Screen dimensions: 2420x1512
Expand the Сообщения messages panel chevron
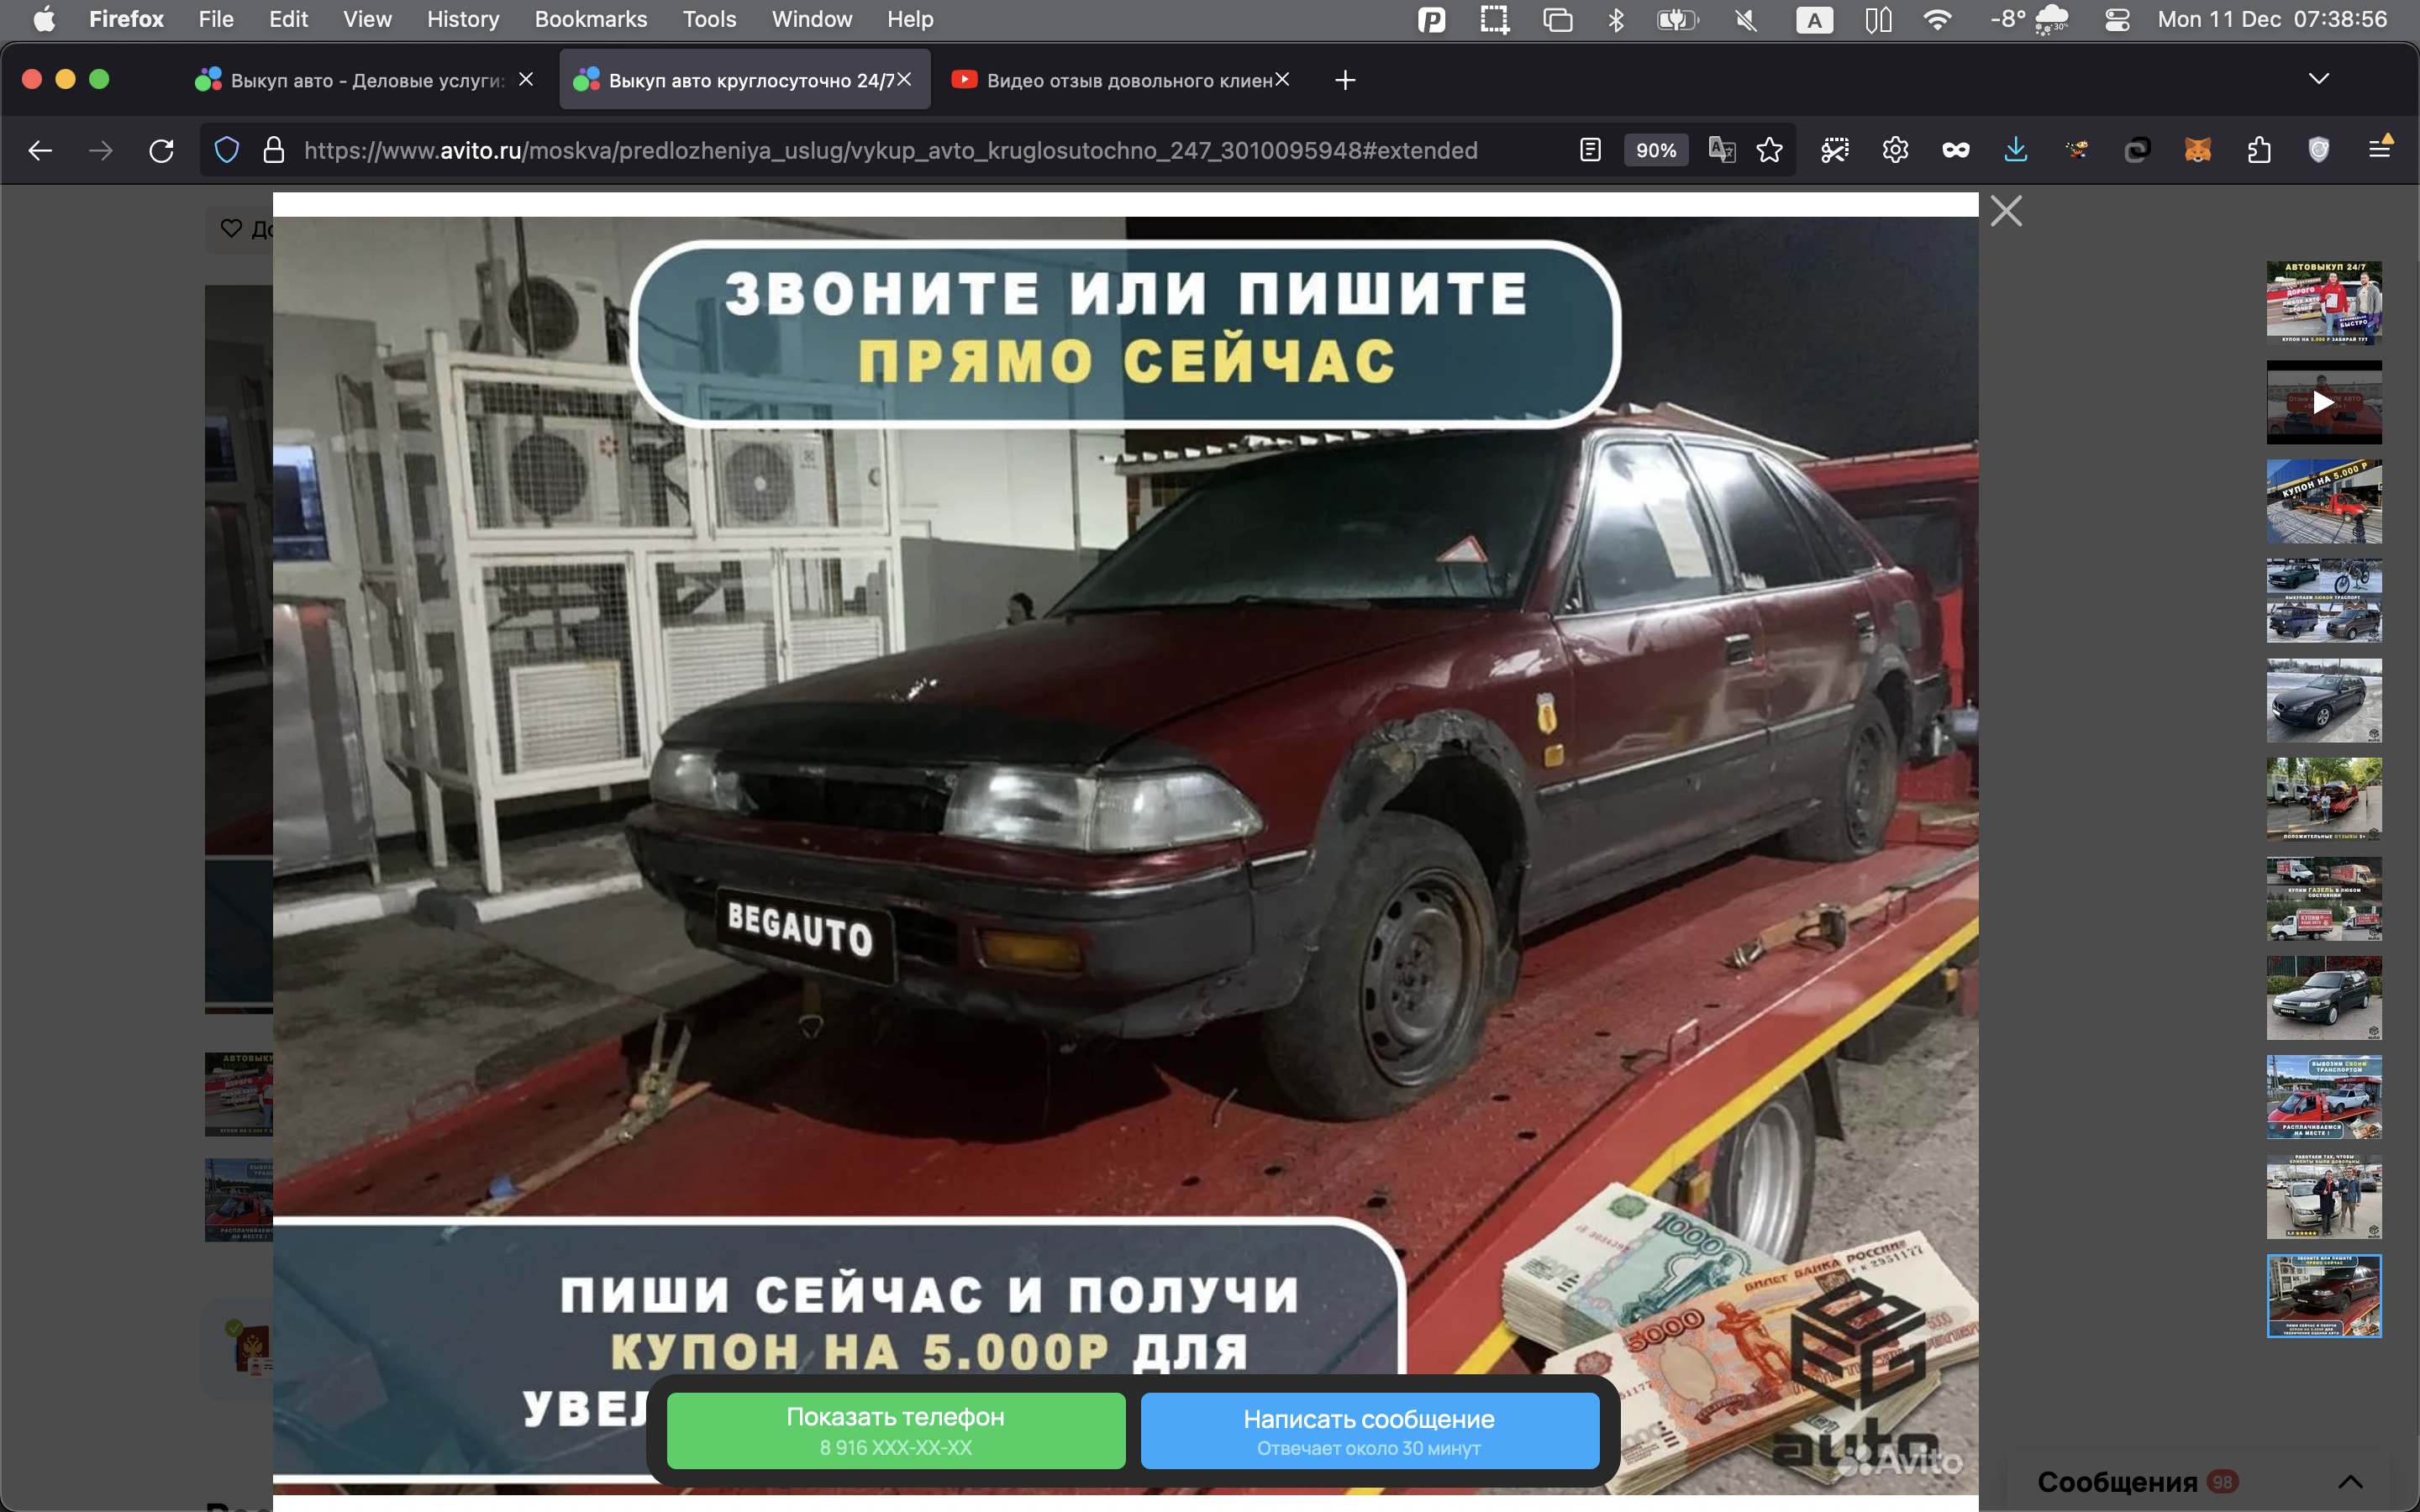pos(2350,1481)
